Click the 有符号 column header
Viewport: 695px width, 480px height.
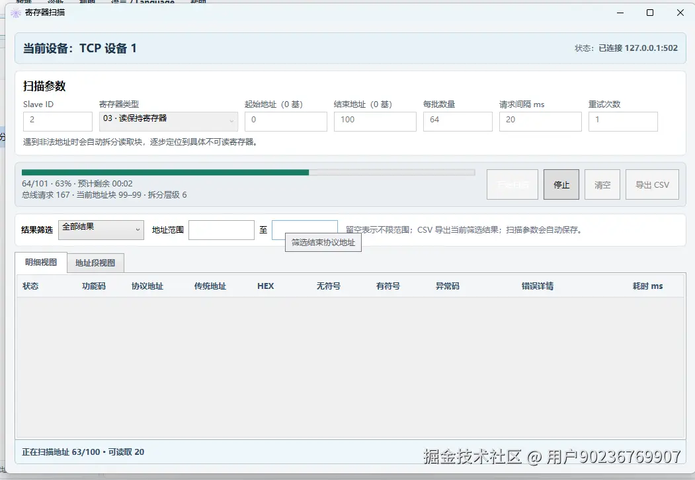point(388,286)
